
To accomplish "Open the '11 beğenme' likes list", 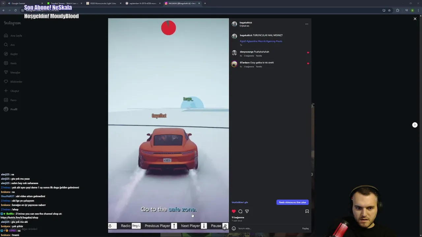I will 238,218.
